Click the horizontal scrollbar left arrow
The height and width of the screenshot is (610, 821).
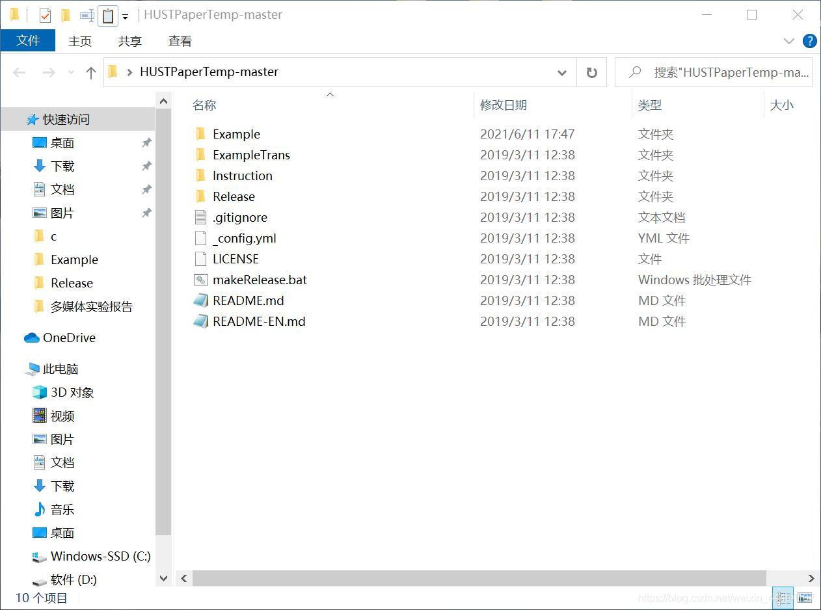tap(184, 578)
